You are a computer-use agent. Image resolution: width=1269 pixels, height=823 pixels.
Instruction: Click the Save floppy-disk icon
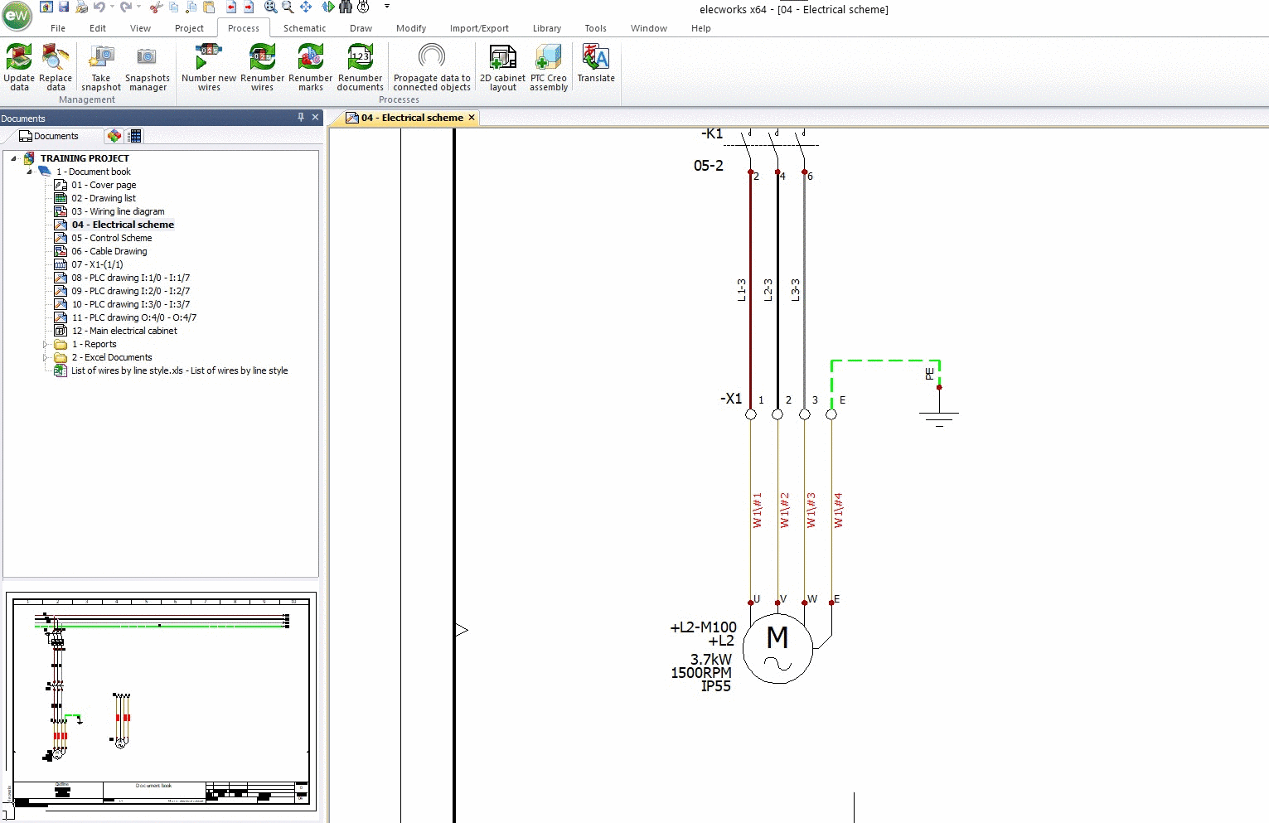point(64,7)
